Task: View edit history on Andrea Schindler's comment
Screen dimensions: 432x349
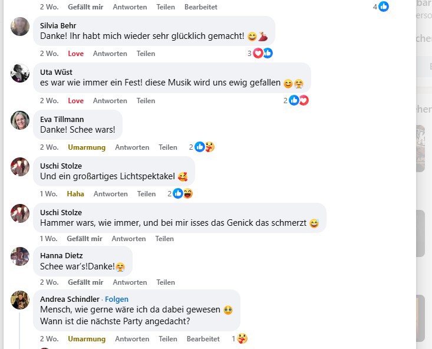Action: pyautogui.click(x=203, y=339)
